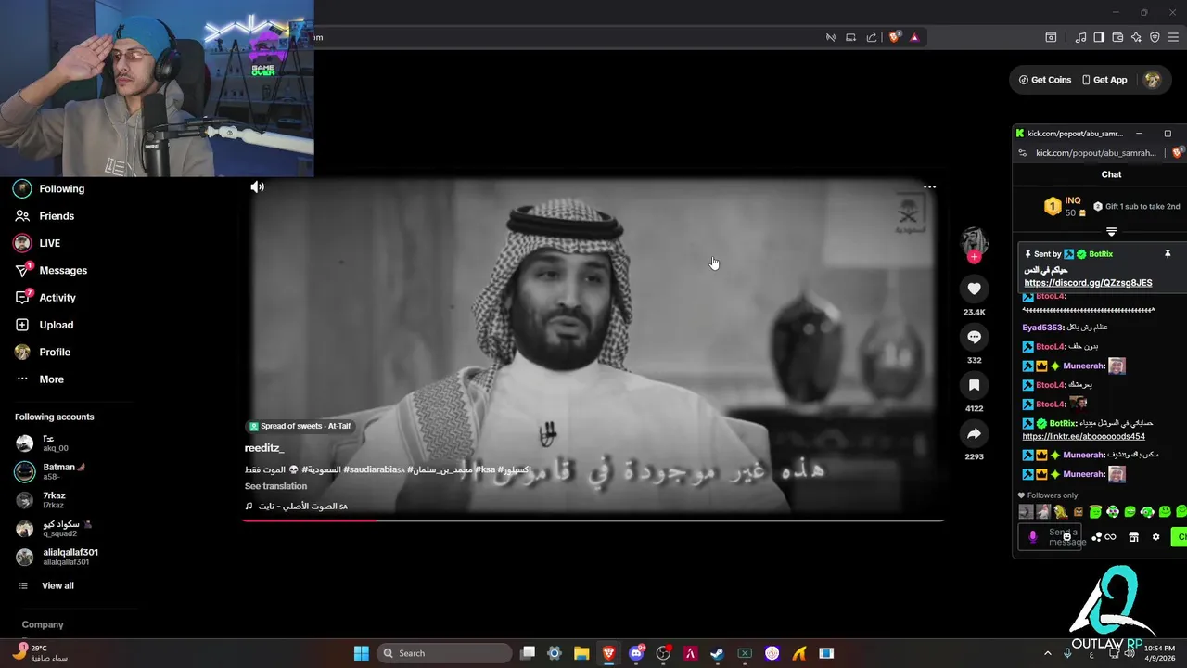This screenshot has height=668, width=1187.
Task: Mute the TikTok video sound
Action: [257, 186]
